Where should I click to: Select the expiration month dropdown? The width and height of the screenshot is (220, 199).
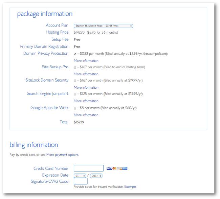80,176
